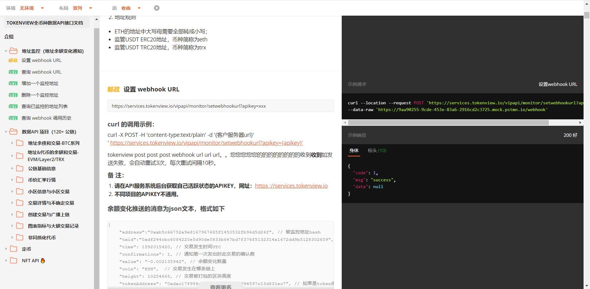Image resolution: width=590 pixels, height=289 pixels.
Task: Collapse the 数据API 项目 folder arrow
Action: coord(6,132)
